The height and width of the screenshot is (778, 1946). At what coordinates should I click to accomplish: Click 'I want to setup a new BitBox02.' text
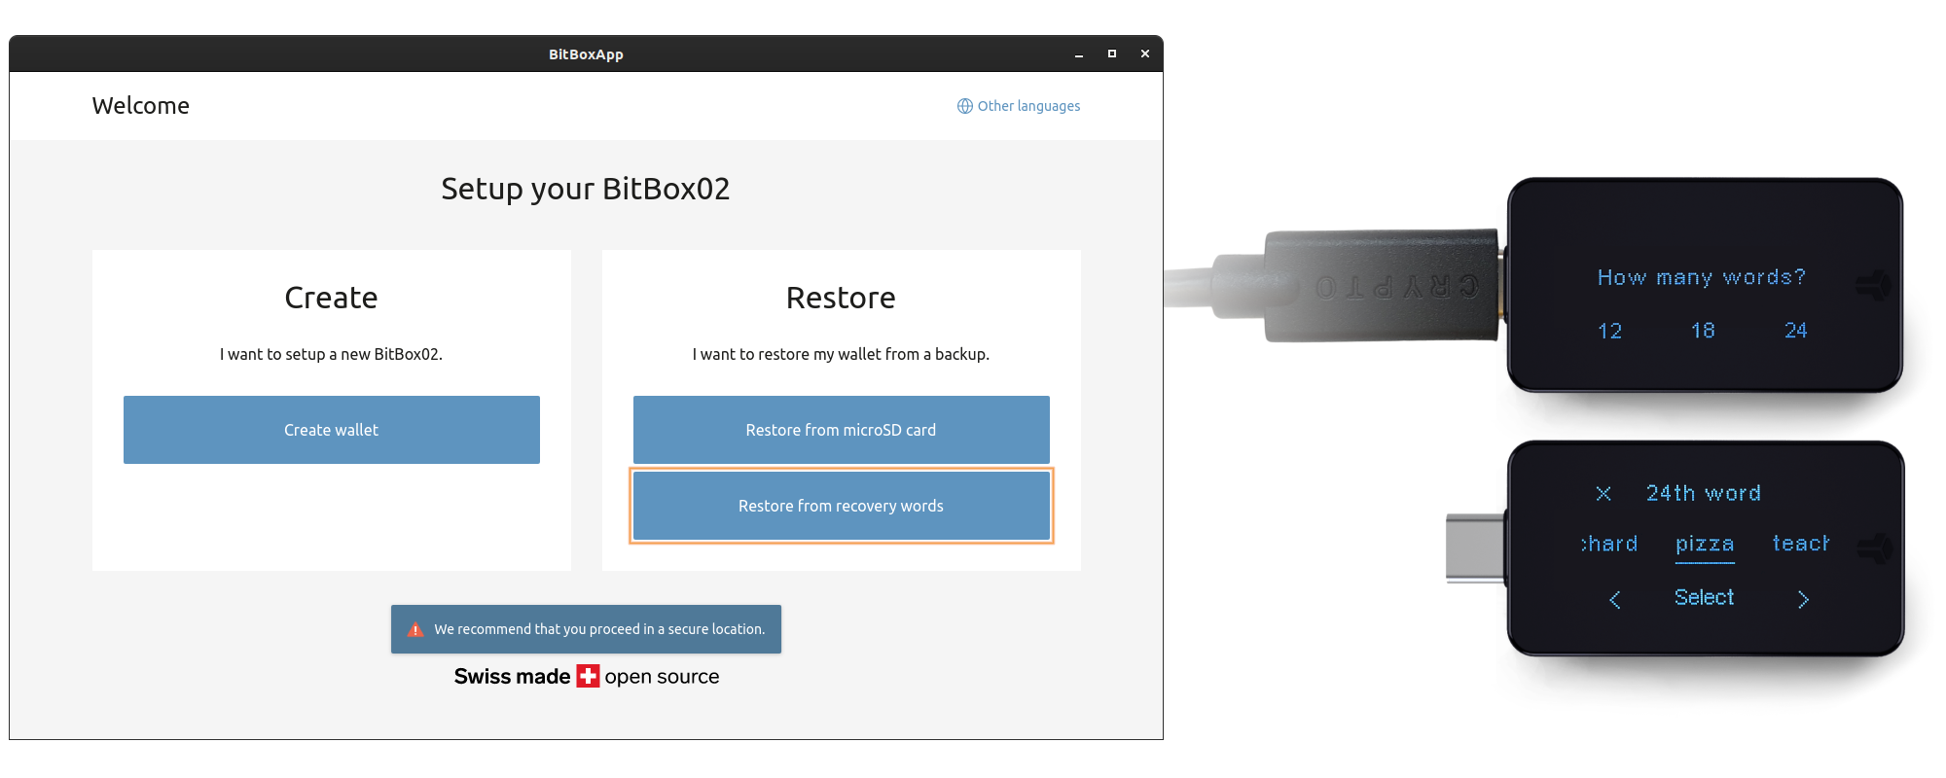[x=331, y=354]
